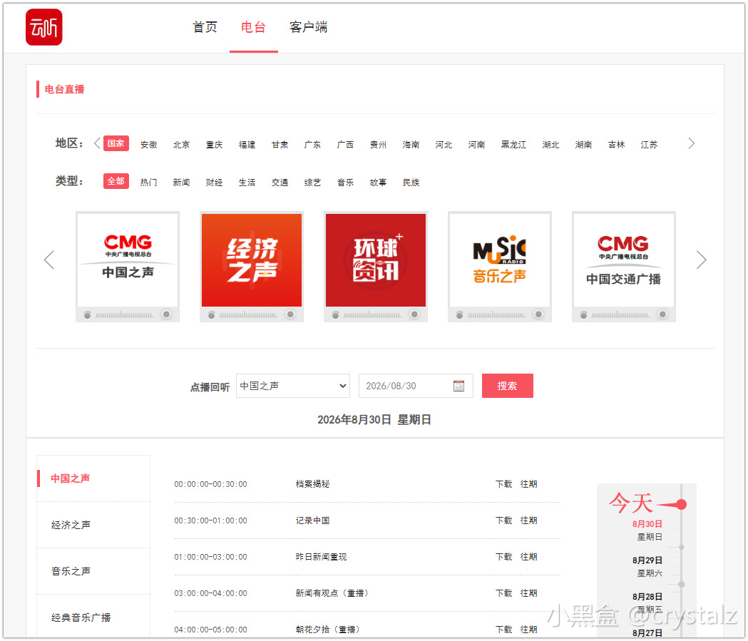The width and height of the screenshot is (748, 641).
Task: Select the 国家 region filter
Action: 116,143
